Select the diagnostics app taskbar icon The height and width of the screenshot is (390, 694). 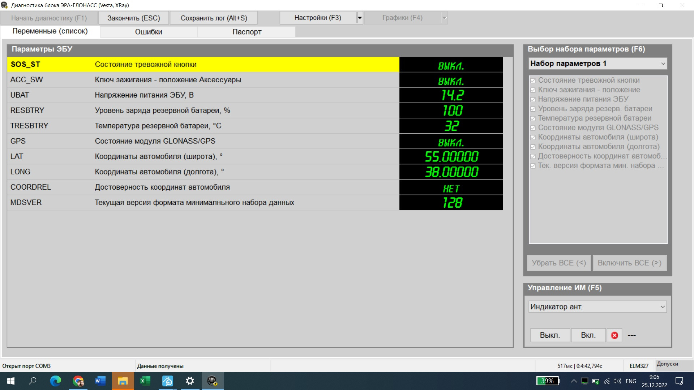[212, 381]
